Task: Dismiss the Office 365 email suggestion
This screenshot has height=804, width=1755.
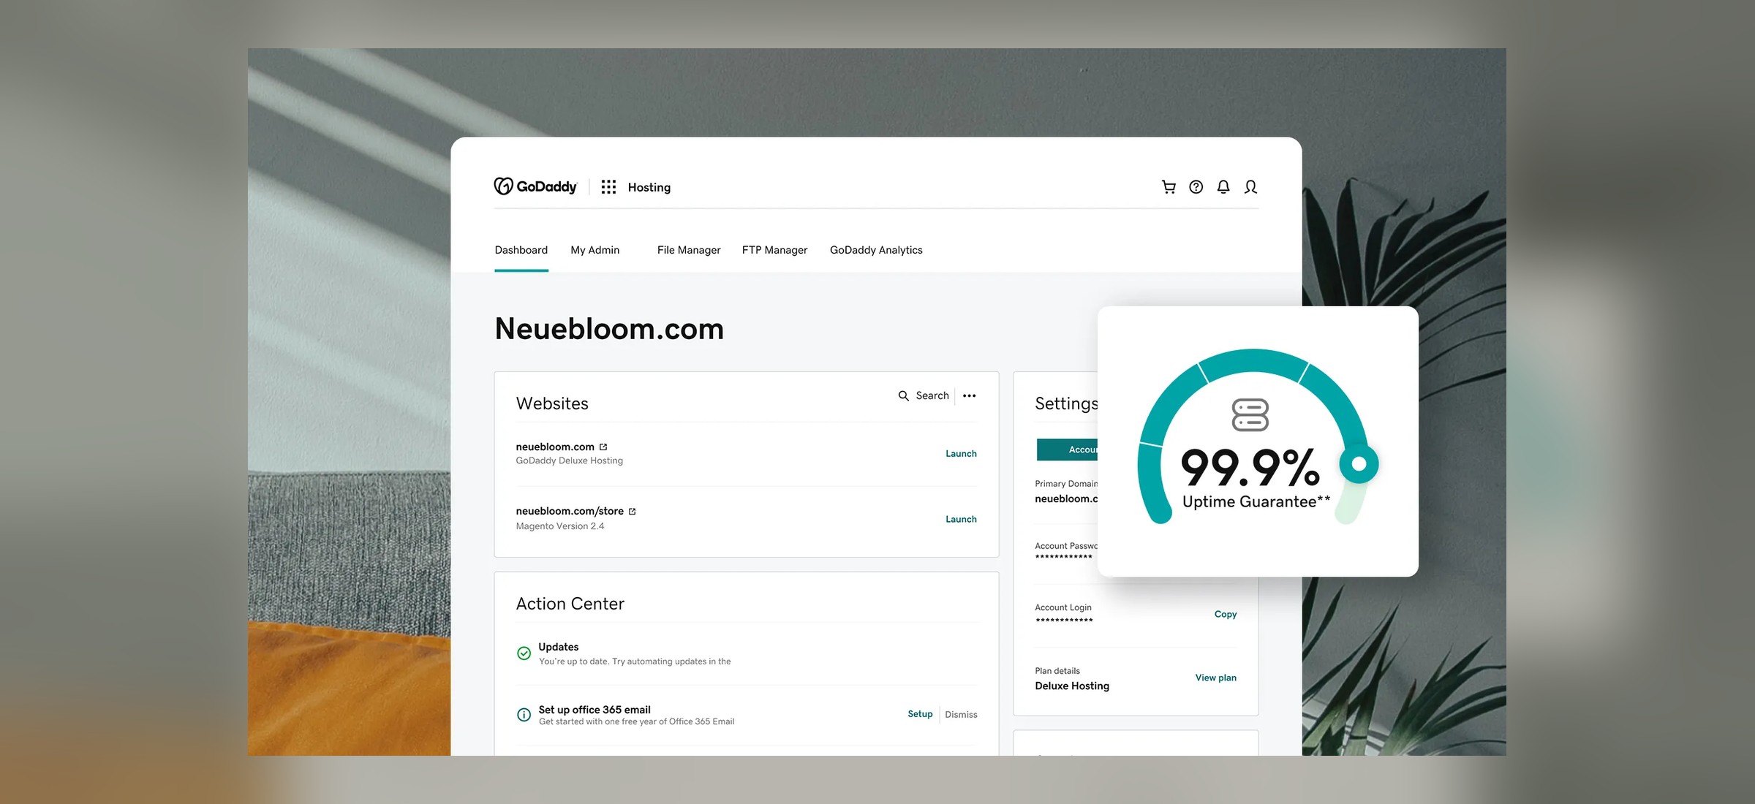Action: 961,715
